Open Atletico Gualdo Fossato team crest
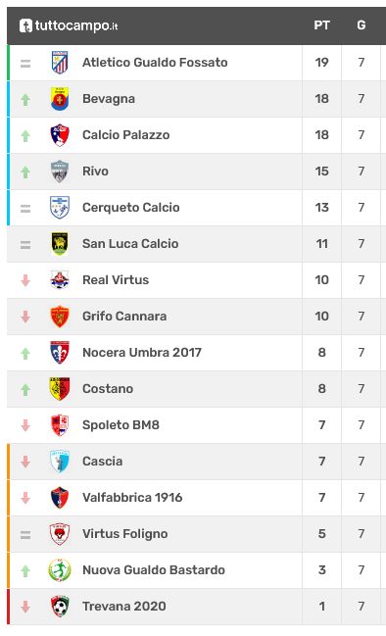This screenshot has height=636, width=386. click(60, 63)
